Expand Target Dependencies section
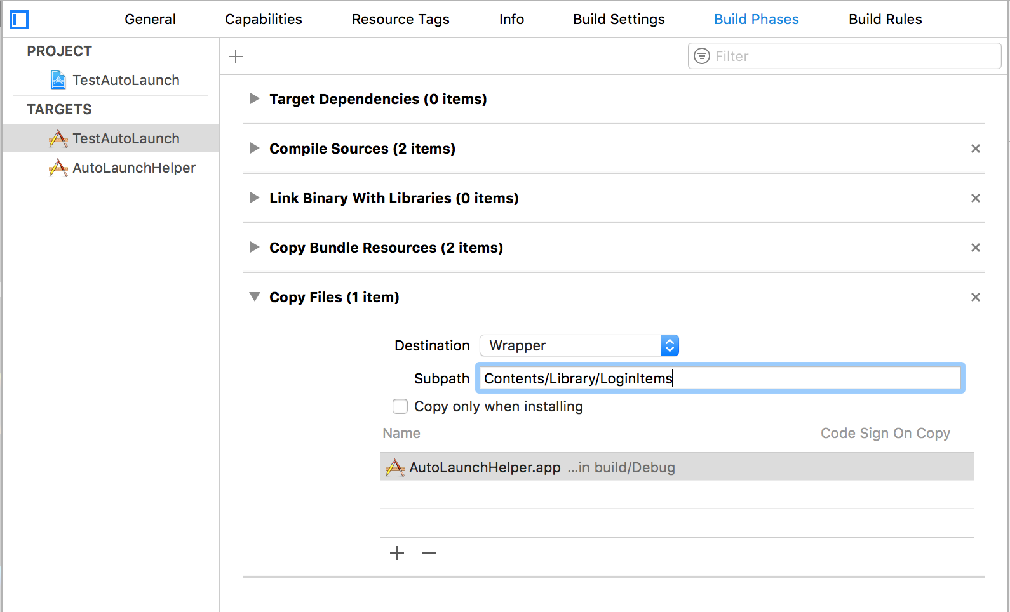The image size is (1010, 612). (x=255, y=99)
